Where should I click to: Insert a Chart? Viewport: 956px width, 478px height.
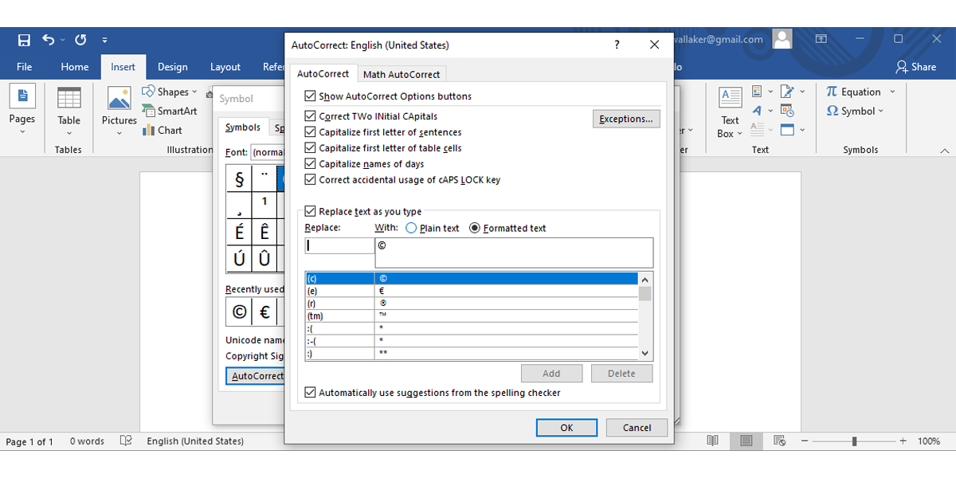click(168, 130)
